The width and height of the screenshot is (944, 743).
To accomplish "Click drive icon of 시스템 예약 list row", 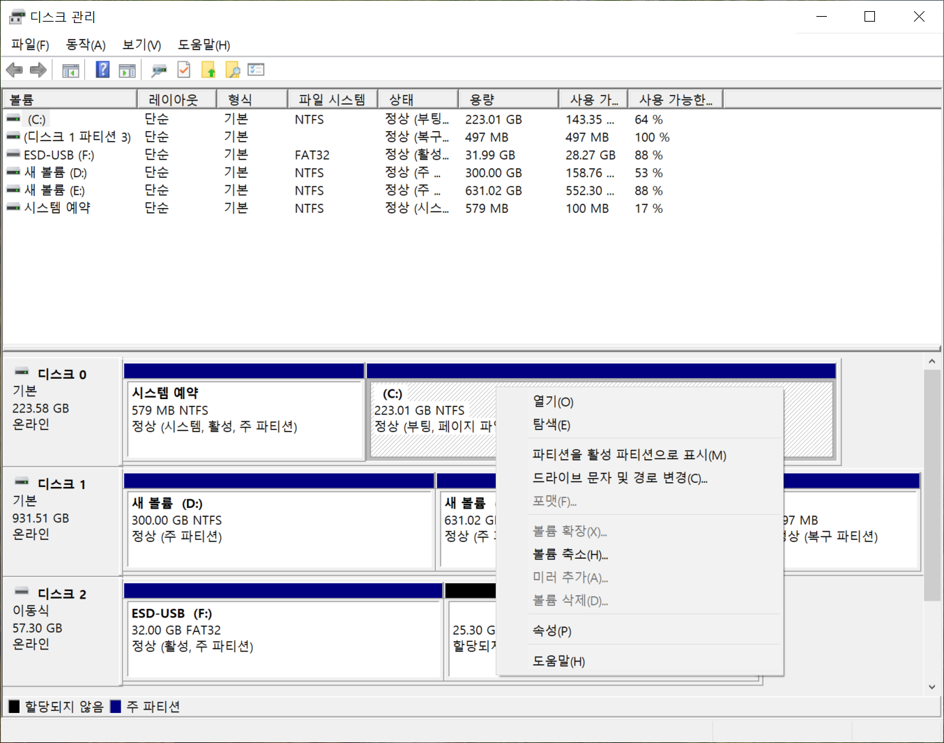I will click(13, 207).
